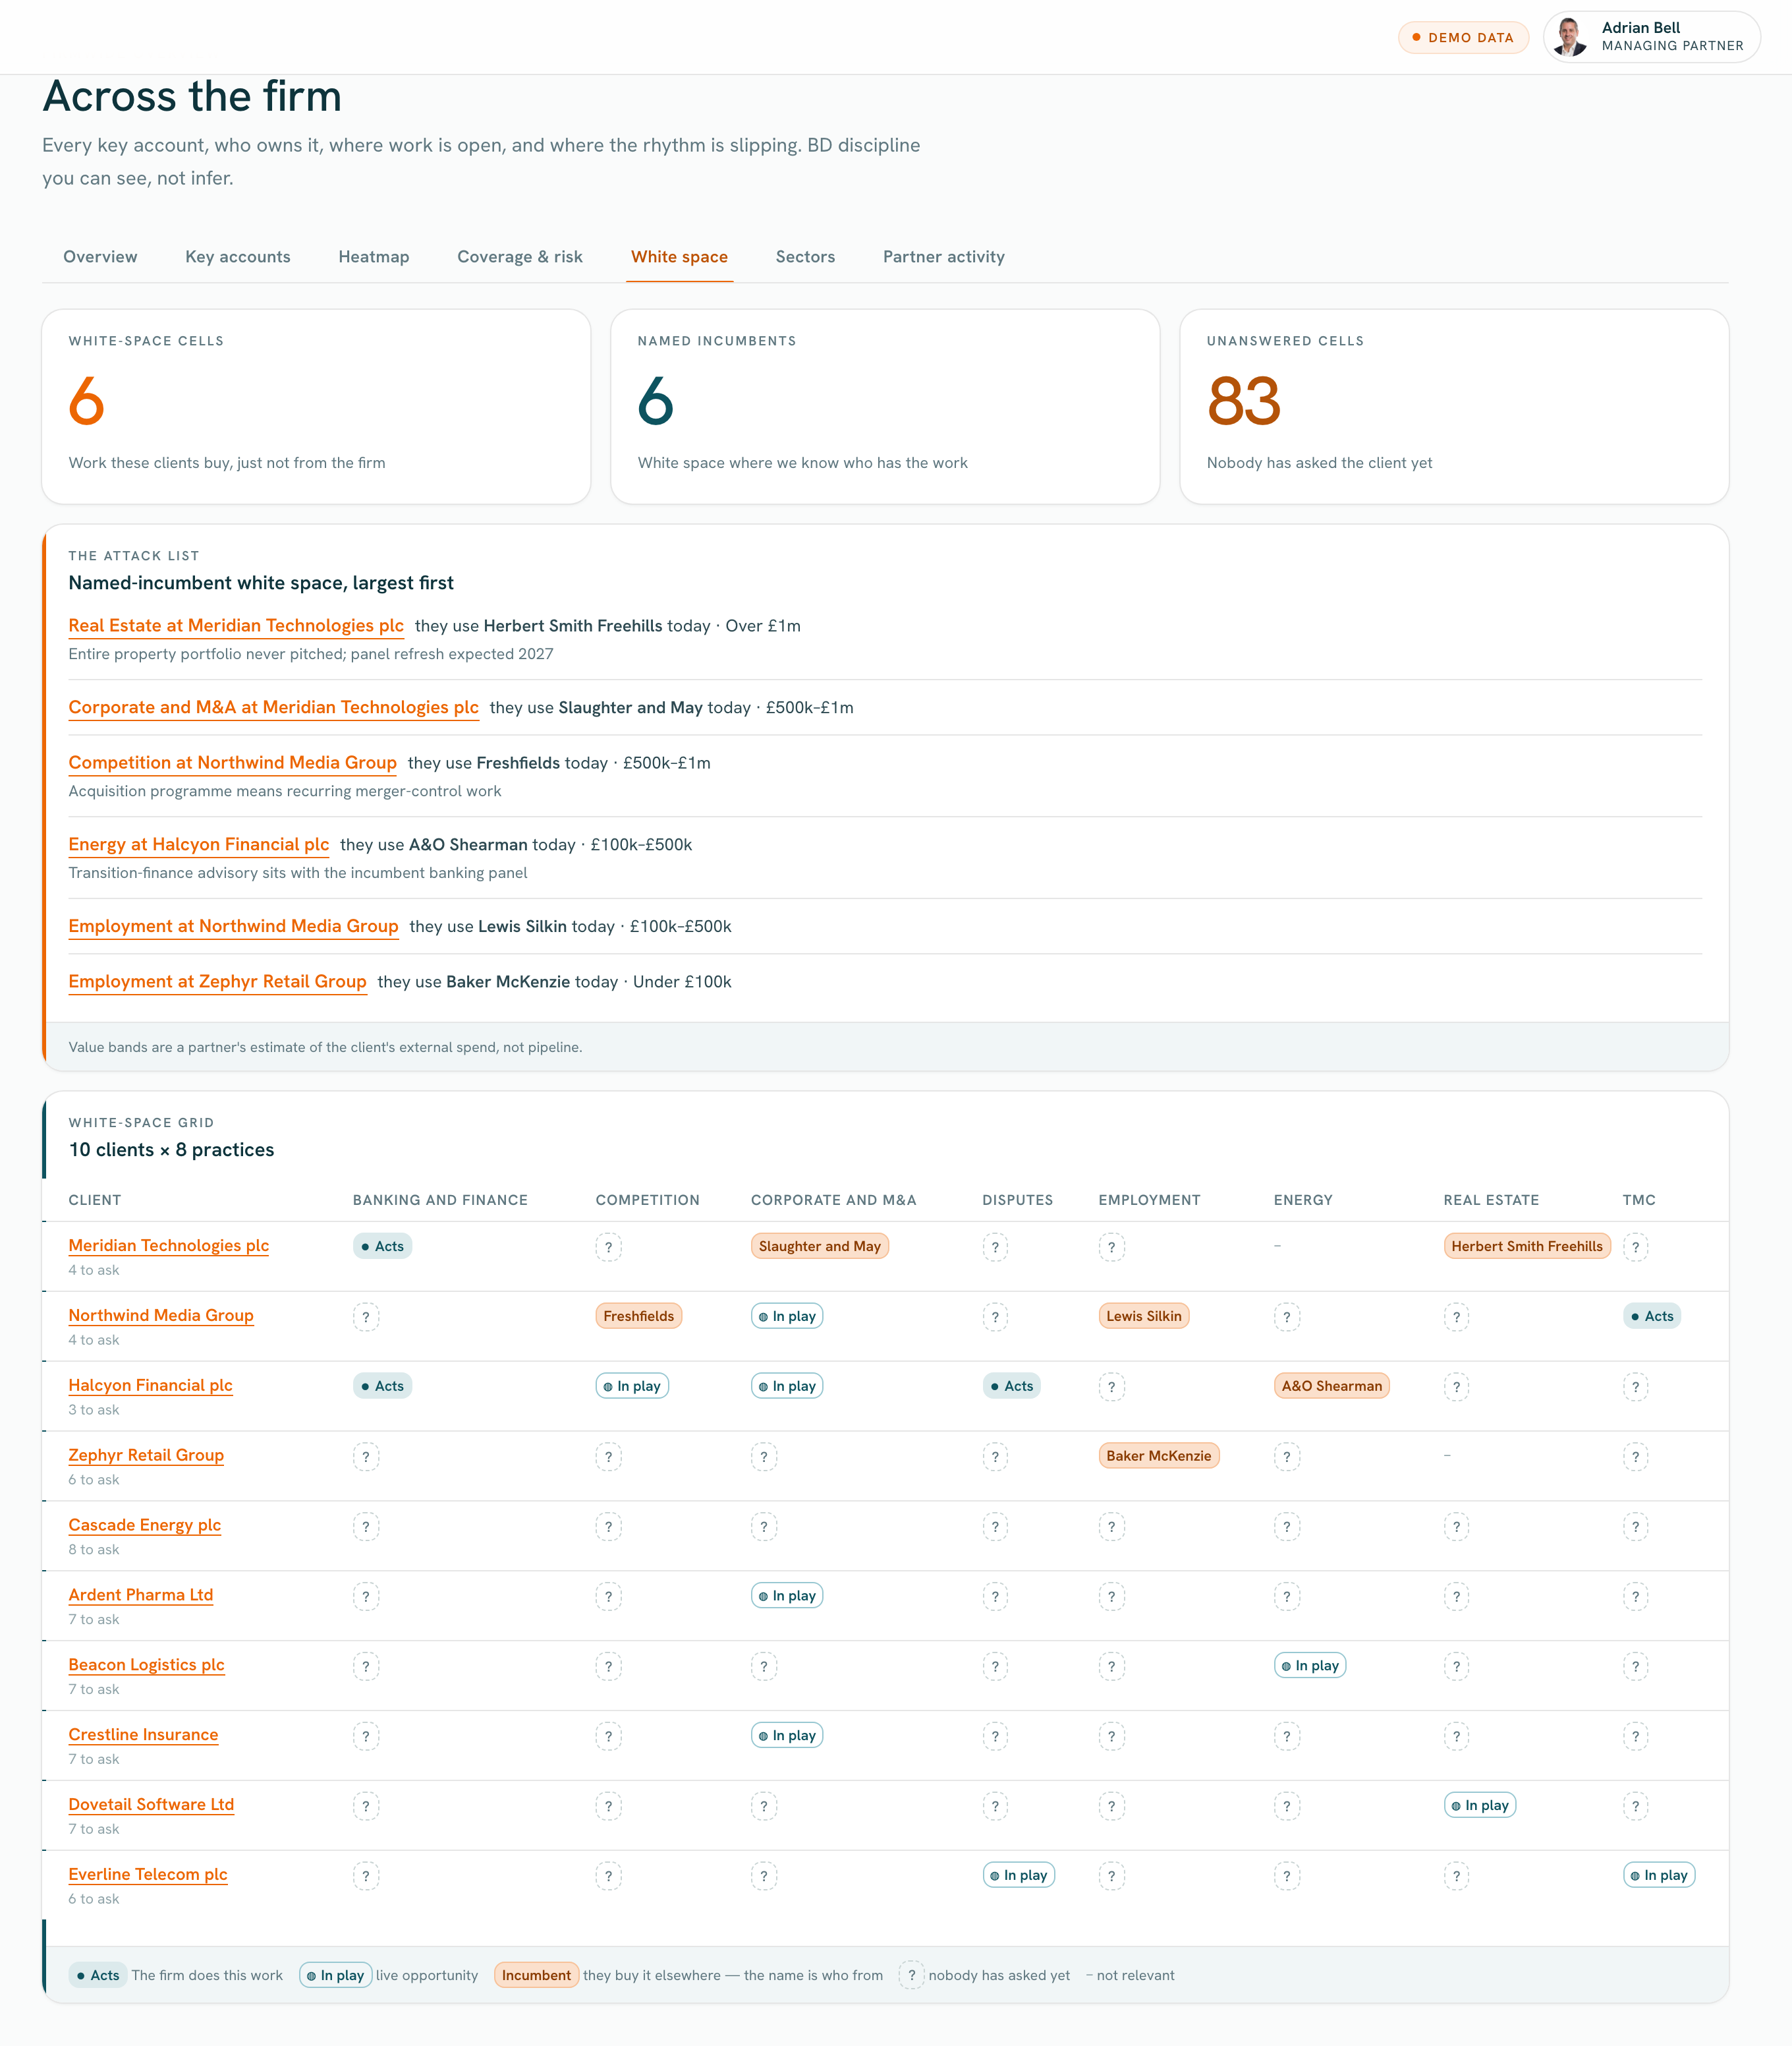This screenshot has width=1792, height=2046.
Task: Click the Slaughter and May incumbent chip
Action: (819, 1246)
